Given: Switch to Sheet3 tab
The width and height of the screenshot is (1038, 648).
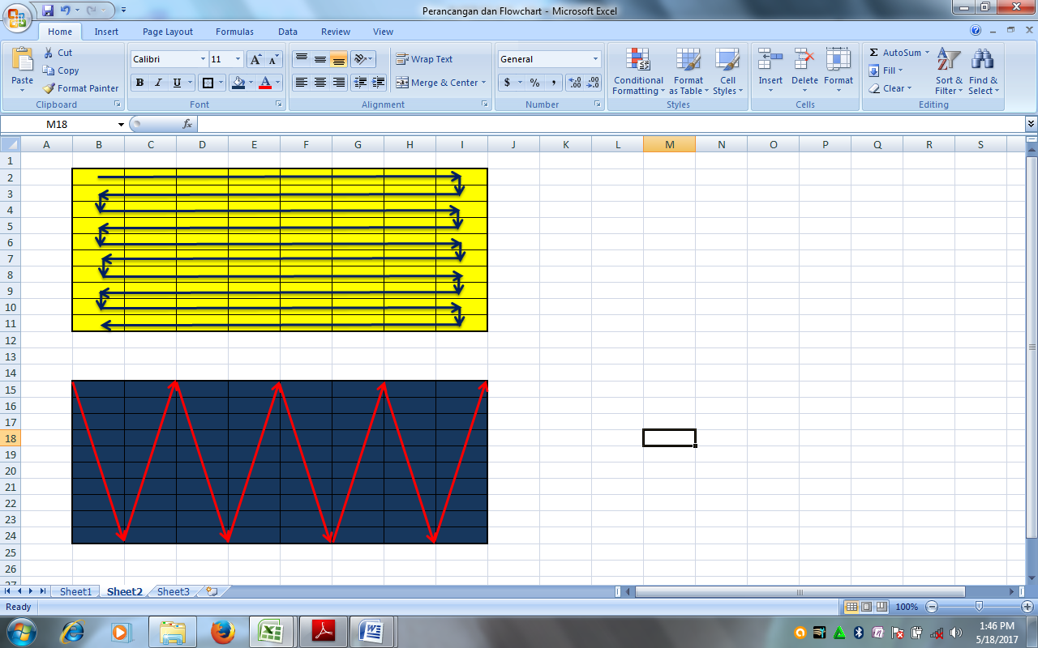Looking at the screenshot, I should 173,592.
